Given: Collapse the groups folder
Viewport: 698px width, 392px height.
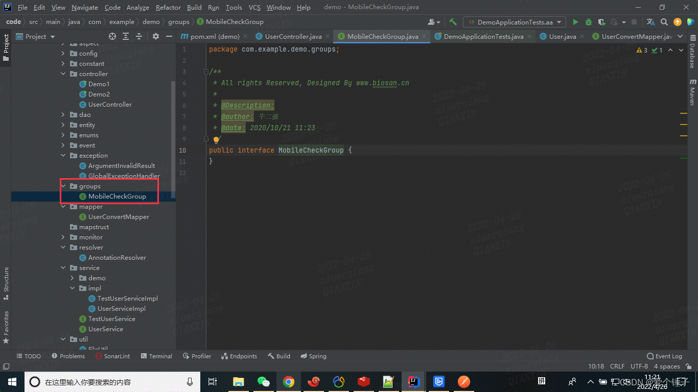Looking at the screenshot, I should [x=63, y=186].
